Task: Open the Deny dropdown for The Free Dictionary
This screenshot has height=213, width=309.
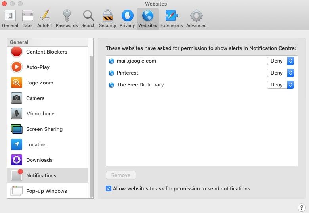Action: tap(280, 85)
